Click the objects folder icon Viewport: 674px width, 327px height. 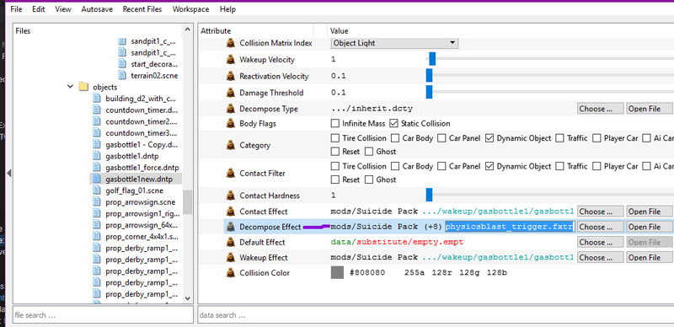pyautogui.click(x=83, y=87)
